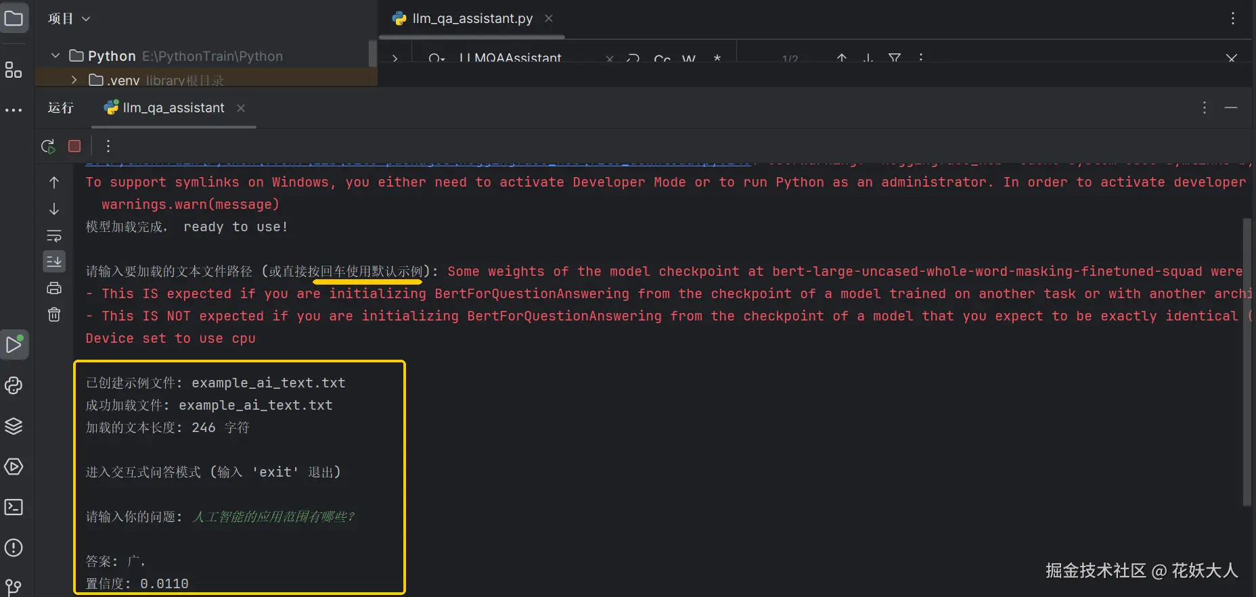
Task: Open editor tabs more options menu
Action: (x=1233, y=18)
